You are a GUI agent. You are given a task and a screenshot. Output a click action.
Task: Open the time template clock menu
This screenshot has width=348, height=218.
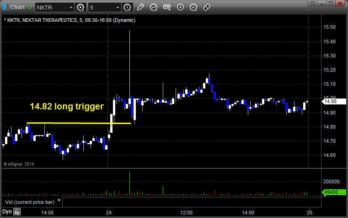[128, 7]
